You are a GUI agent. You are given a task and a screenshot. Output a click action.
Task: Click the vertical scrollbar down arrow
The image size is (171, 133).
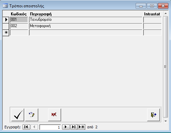(166, 121)
